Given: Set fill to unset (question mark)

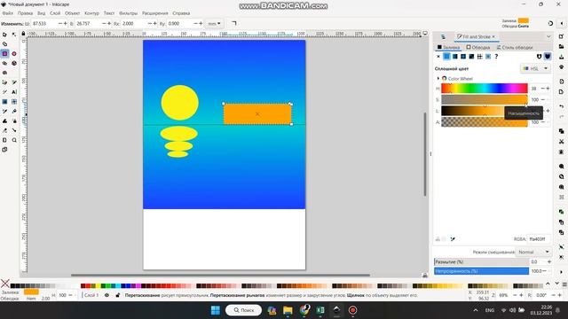Looking at the screenshot, I should (x=497, y=57).
